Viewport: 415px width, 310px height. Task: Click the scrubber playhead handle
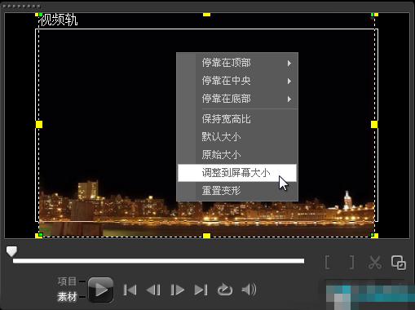11,251
